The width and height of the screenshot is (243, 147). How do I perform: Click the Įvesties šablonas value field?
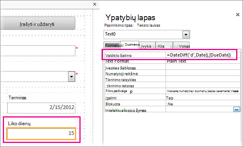point(203,67)
